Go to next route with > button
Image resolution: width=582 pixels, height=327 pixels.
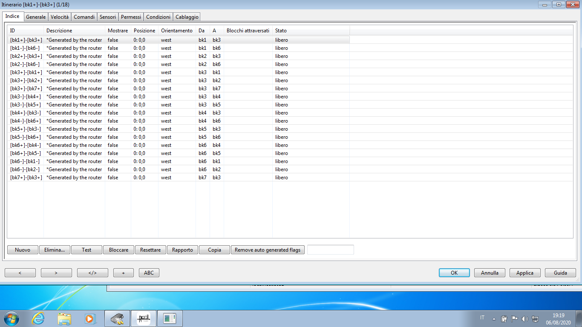(56, 273)
